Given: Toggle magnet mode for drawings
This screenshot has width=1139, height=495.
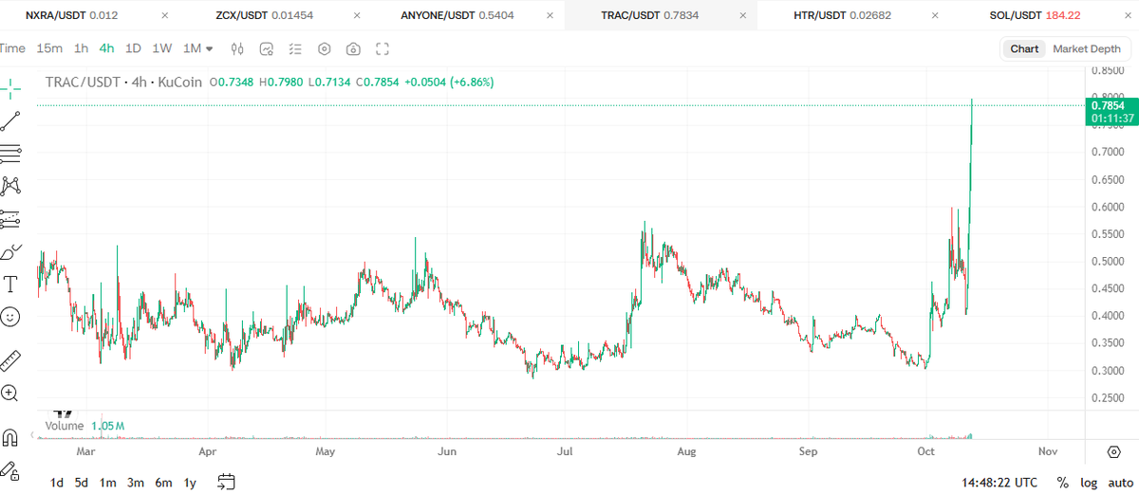Looking at the screenshot, I should tap(10, 437).
